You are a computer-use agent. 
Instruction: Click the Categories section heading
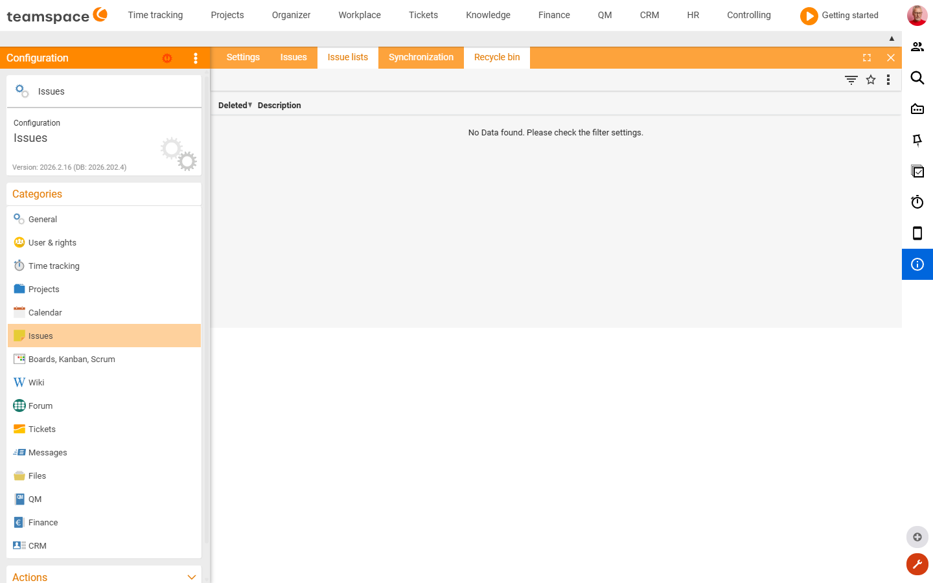pyautogui.click(x=37, y=194)
